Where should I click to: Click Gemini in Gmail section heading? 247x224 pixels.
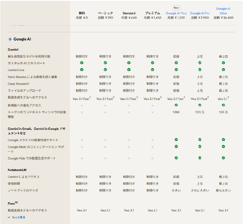[x=37, y=131]
